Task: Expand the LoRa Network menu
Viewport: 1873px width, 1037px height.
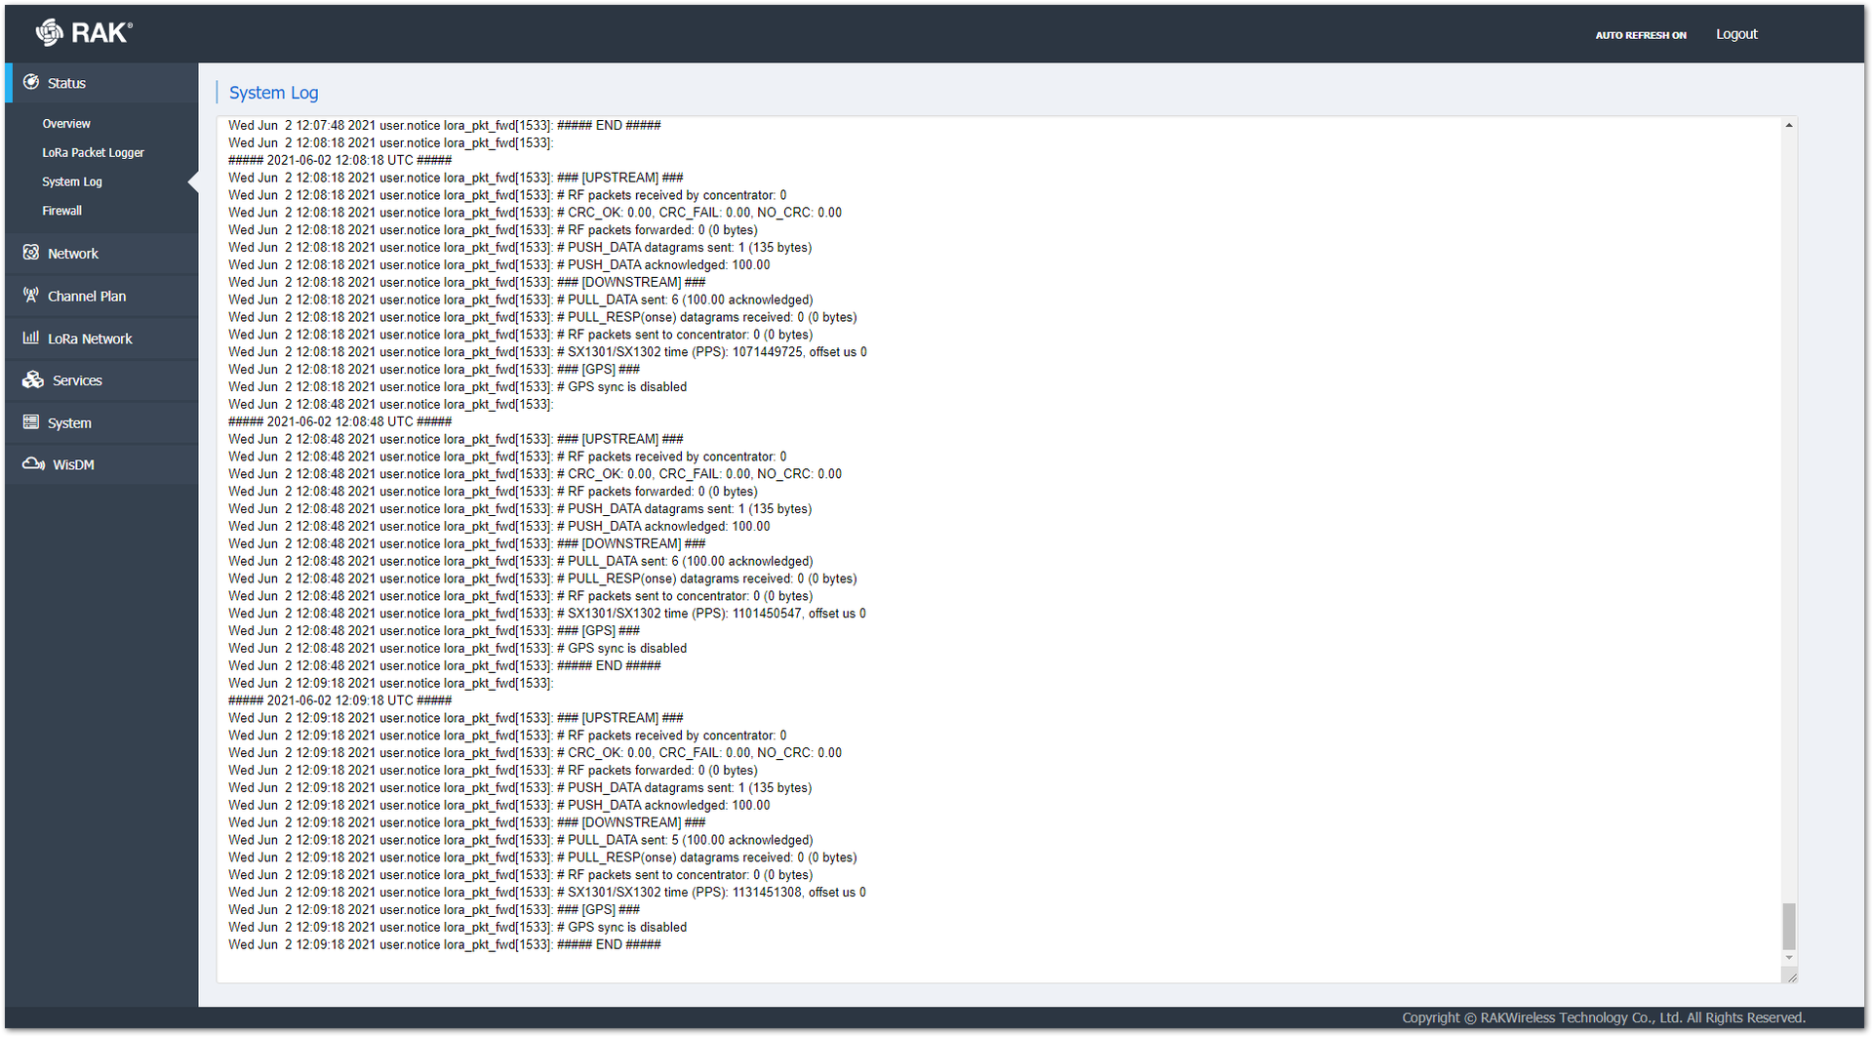Action: (x=101, y=339)
